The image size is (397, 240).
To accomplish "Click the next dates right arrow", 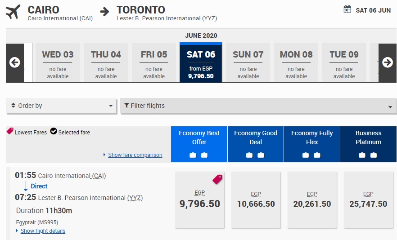I will coord(387,62).
